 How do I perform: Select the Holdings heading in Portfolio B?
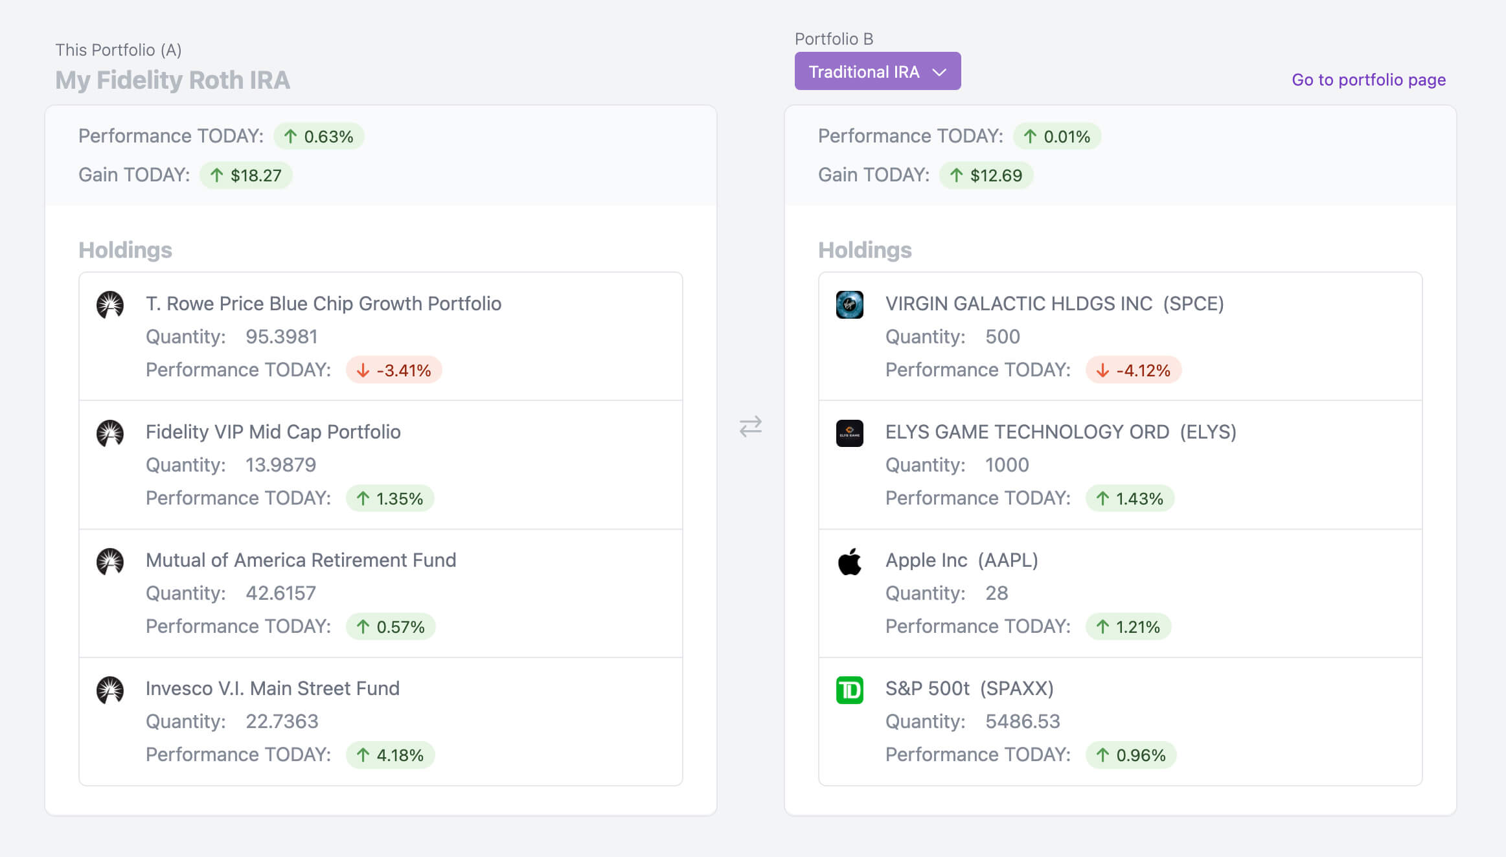[x=864, y=250]
